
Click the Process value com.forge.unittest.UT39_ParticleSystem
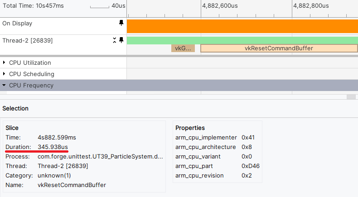pyautogui.click(x=100, y=156)
